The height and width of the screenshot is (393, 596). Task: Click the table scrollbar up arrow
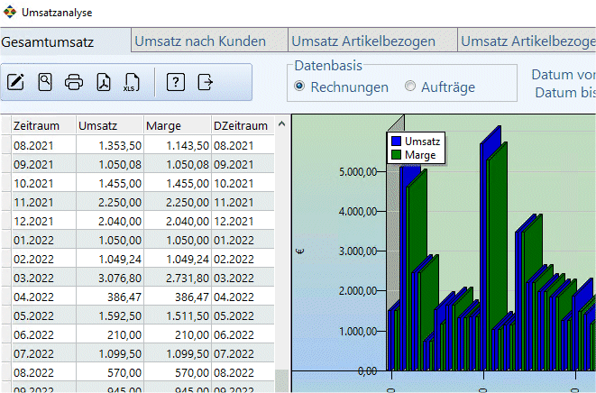click(x=281, y=123)
